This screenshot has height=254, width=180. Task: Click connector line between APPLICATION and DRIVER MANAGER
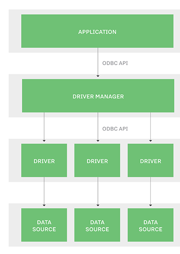(98, 61)
